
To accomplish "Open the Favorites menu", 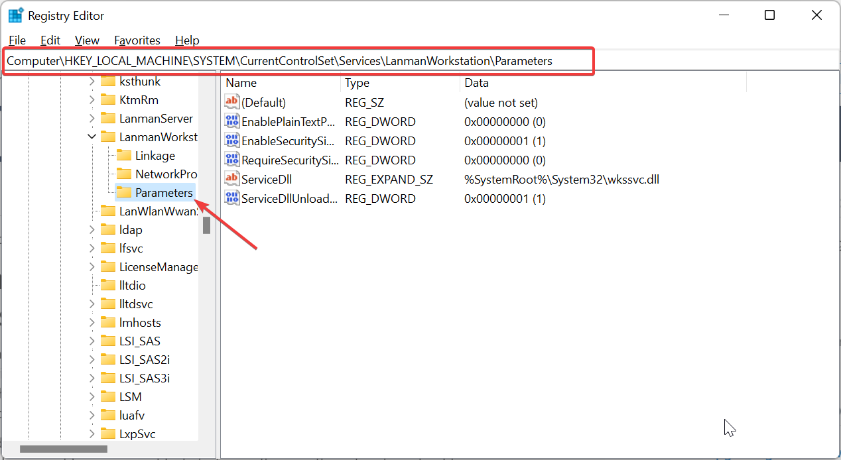I will (137, 40).
